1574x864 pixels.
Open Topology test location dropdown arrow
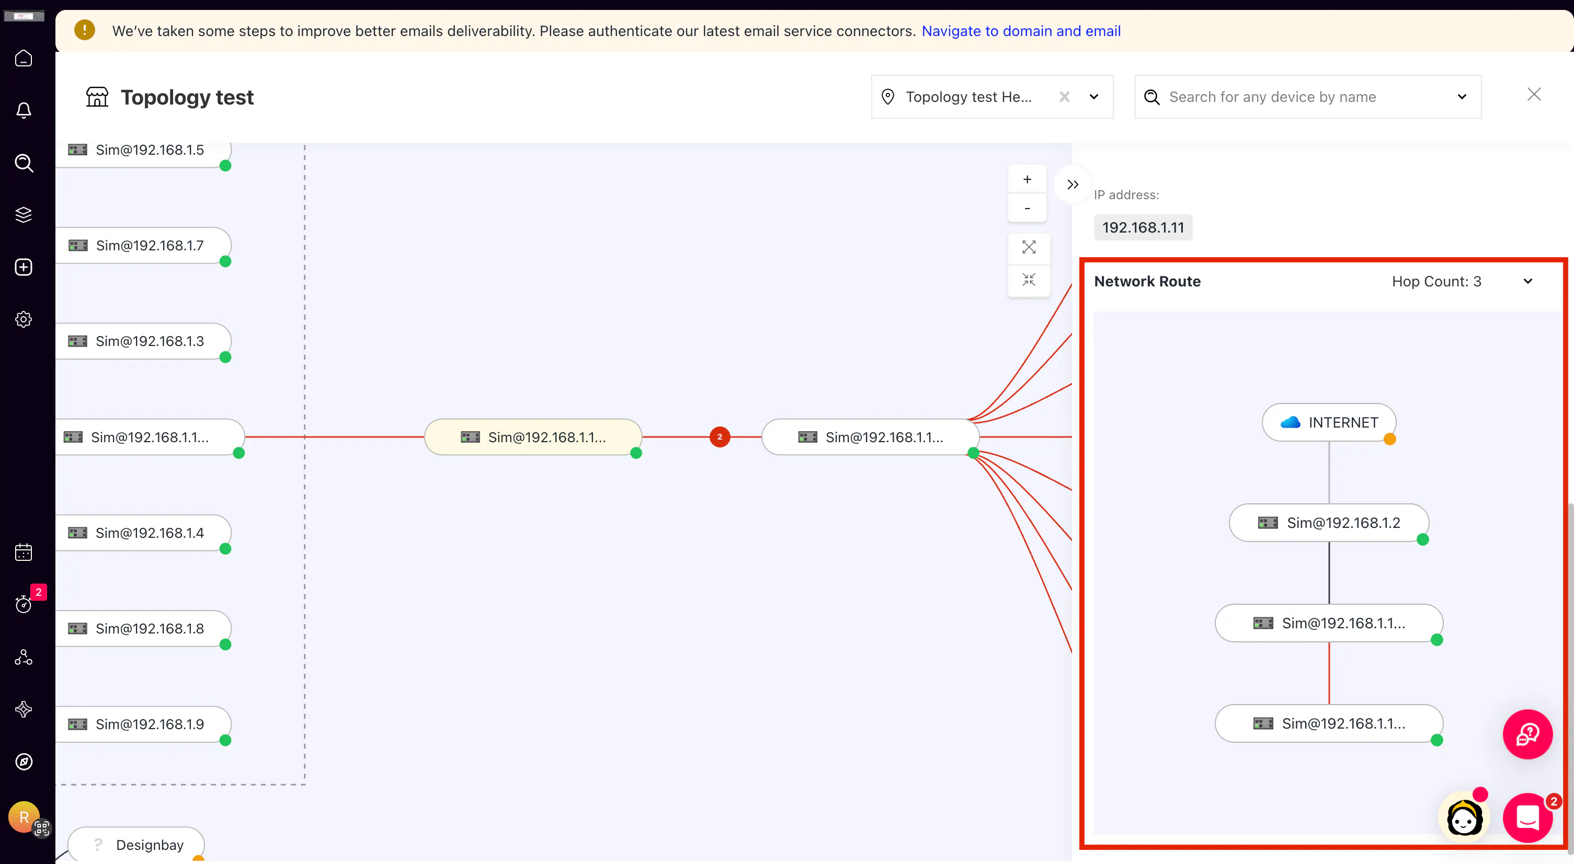(1094, 97)
